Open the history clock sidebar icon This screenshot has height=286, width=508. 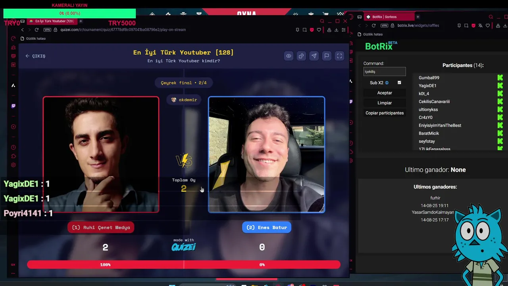(x=13, y=147)
